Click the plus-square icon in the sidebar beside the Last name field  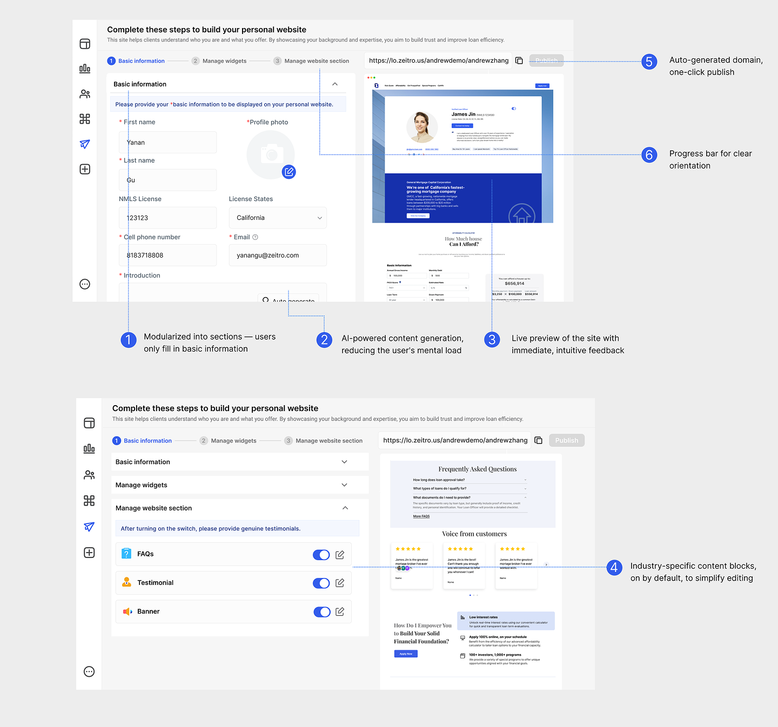[x=85, y=169]
